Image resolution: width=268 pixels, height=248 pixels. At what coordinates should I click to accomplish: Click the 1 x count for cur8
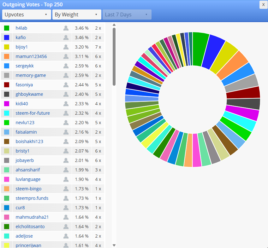[x=98, y=208]
